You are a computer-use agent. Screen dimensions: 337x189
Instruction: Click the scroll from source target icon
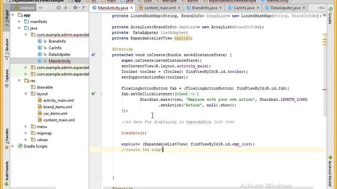(58, 8)
